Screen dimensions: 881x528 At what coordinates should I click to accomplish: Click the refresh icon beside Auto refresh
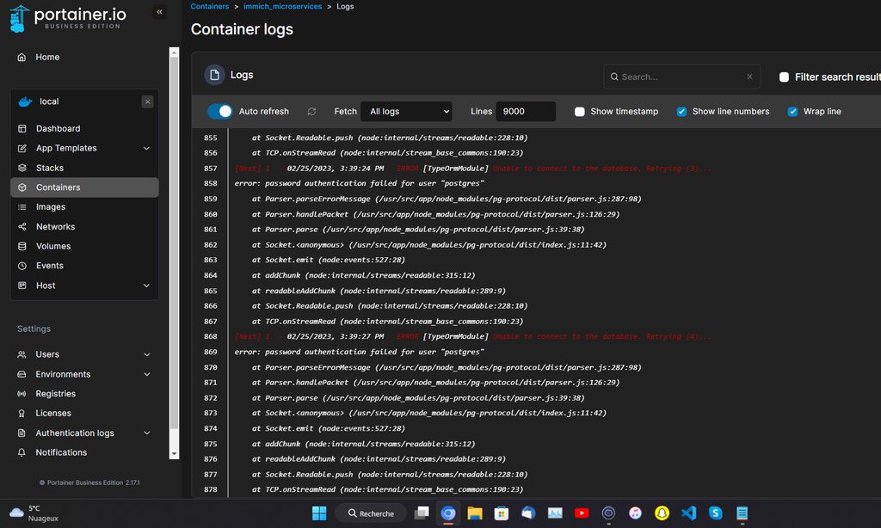[311, 112]
